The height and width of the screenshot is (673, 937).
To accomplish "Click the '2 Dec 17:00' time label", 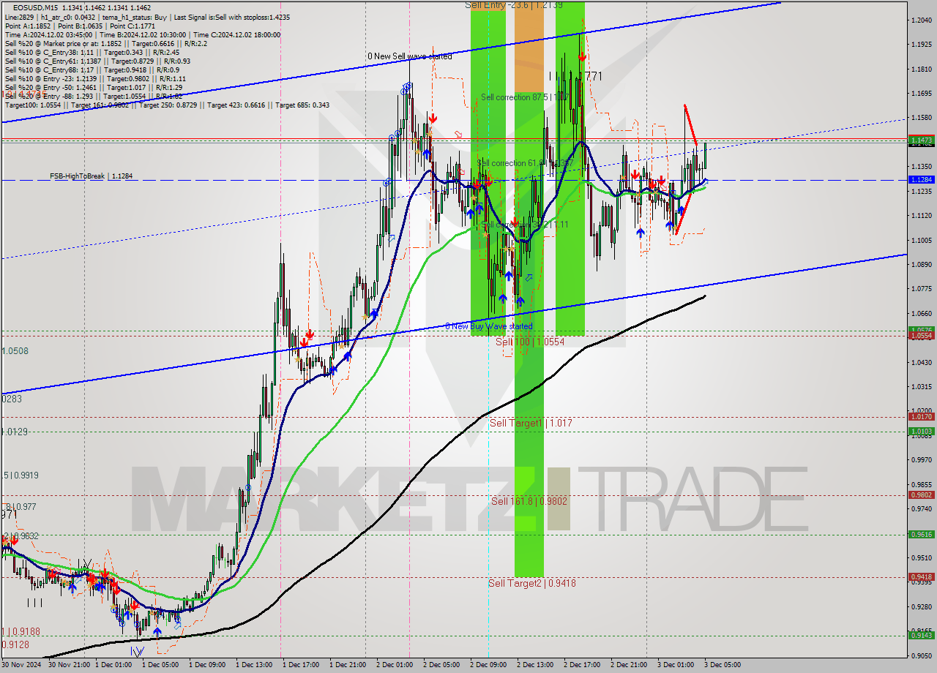I will pos(582,665).
